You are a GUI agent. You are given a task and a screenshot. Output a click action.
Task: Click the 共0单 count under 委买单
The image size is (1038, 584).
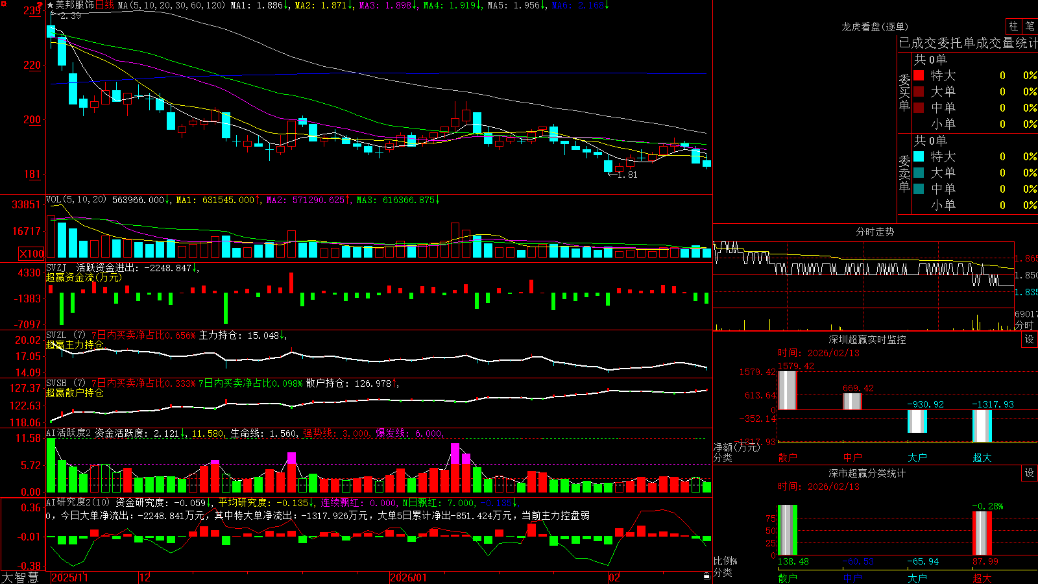[x=930, y=59]
